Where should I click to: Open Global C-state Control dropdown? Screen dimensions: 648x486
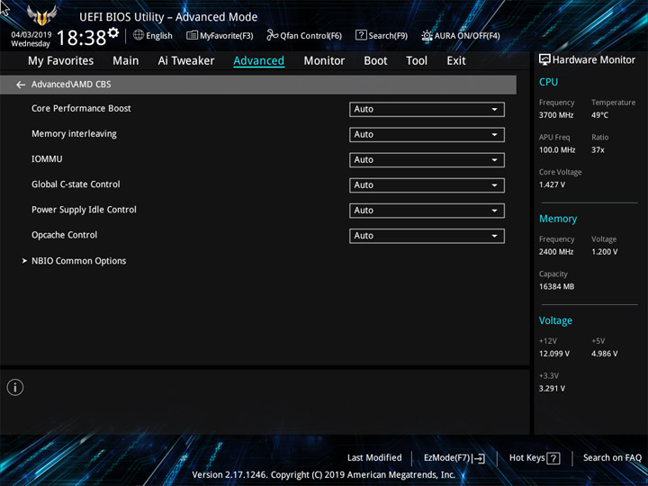427,185
